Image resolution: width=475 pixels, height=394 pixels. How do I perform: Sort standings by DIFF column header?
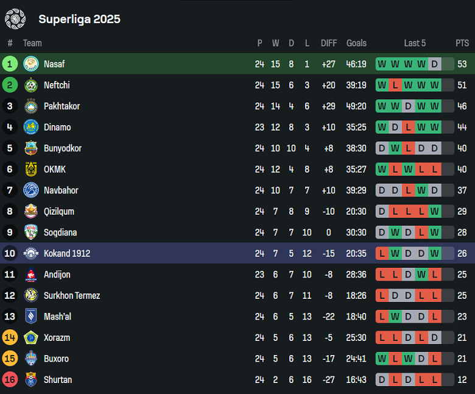click(329, 43)
